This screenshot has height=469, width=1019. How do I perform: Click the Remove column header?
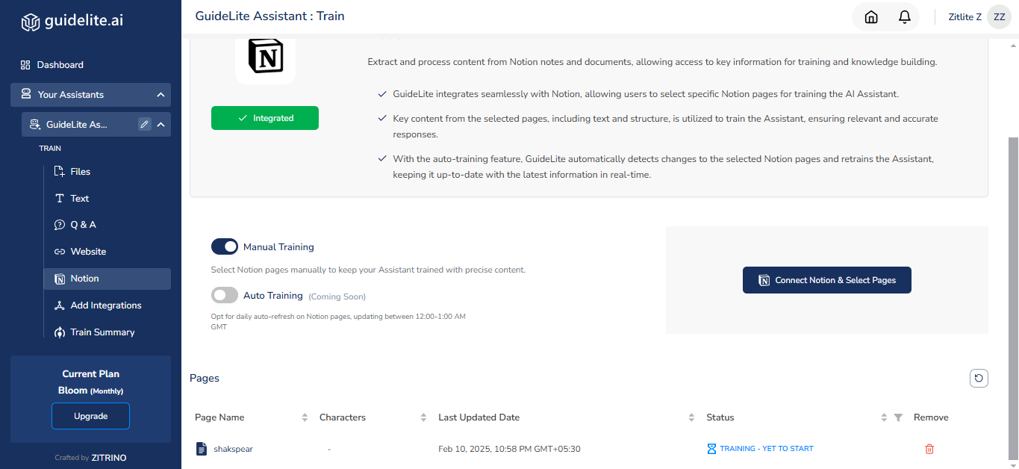tap(931, 417)
